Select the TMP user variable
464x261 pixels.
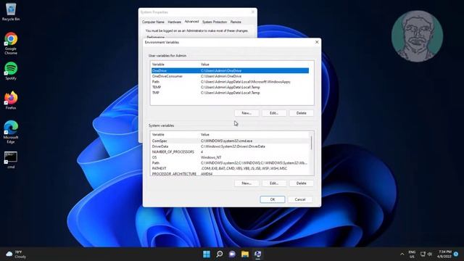point(230,93)
